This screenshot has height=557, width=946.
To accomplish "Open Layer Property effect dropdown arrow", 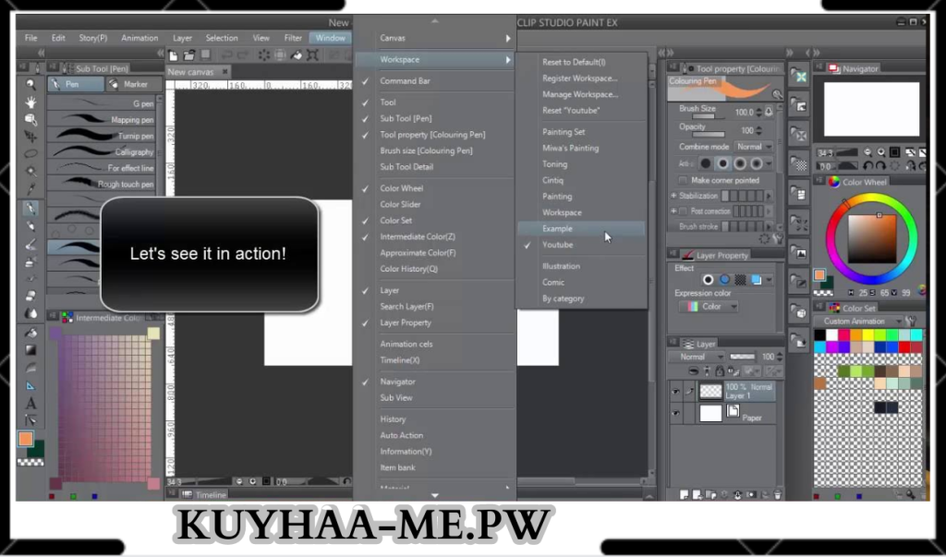I will pyautogui.click(x=769, y=280).
